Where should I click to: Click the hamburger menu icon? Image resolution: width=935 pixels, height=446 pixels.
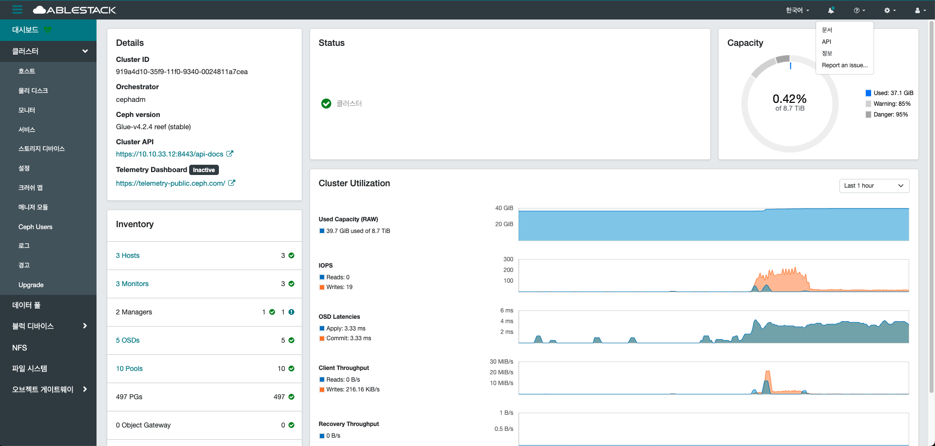(x=18, y=10)
